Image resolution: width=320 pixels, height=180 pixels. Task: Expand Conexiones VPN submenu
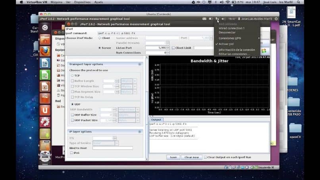pos(237,38)
